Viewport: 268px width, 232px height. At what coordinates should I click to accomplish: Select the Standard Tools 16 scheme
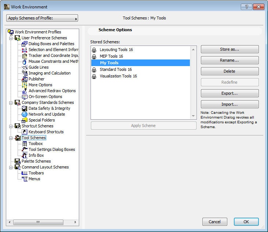[x=140, y=69]
